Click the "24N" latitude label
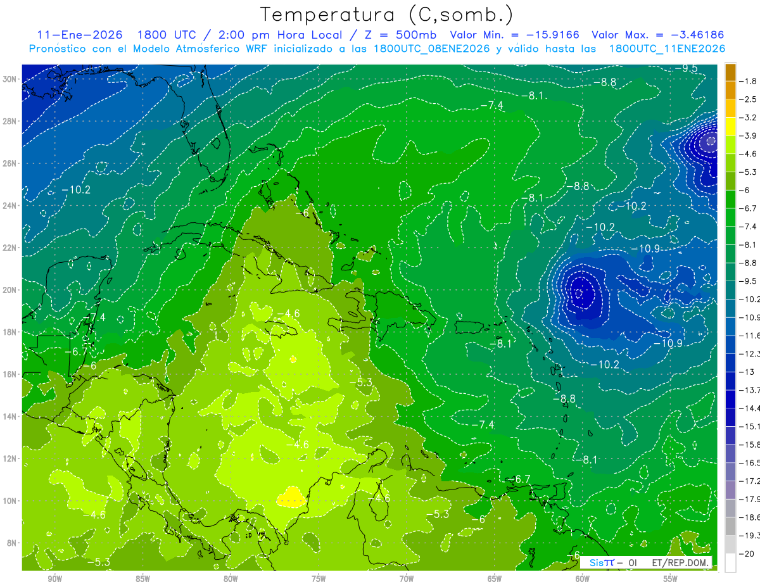 pos(11,206)
